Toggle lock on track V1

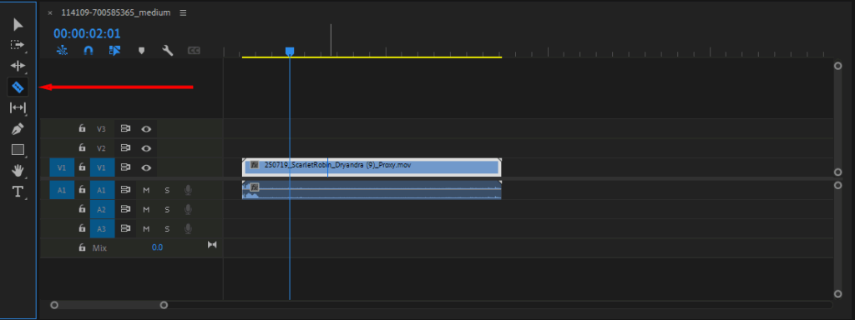83,167
